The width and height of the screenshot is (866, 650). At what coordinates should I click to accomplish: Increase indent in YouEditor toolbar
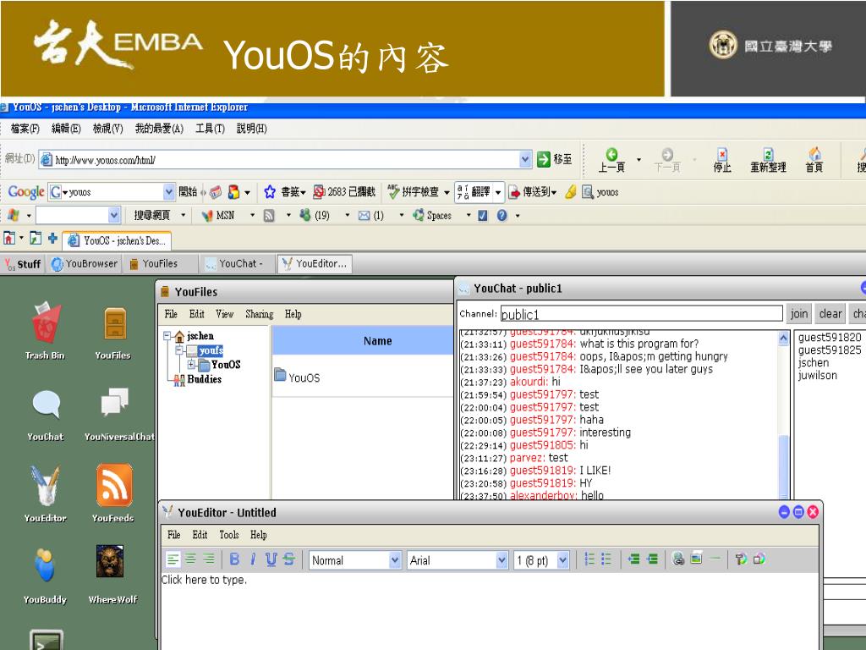tap(652, 559)
